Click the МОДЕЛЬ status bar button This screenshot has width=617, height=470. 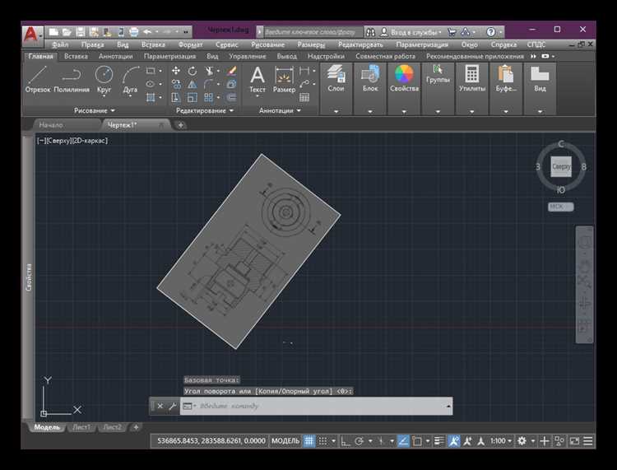[285, 441]
